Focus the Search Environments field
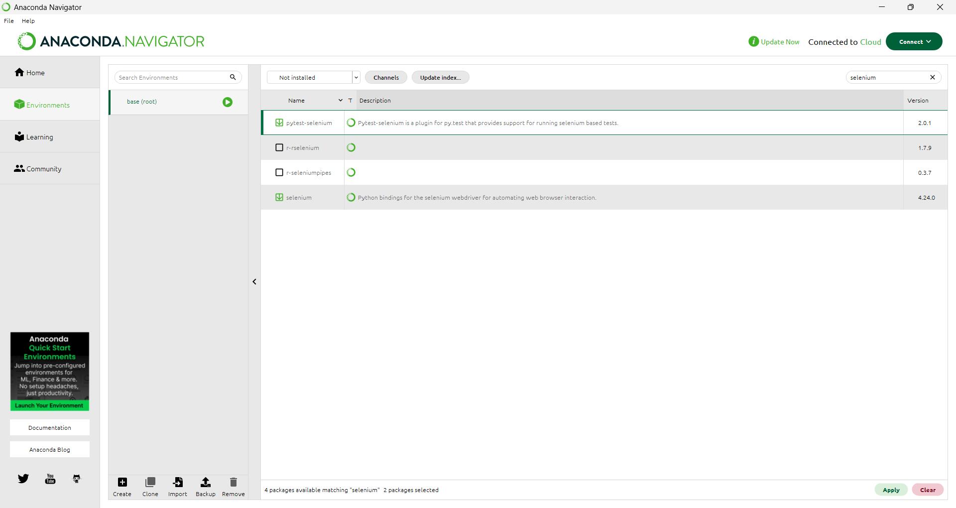The height and width of the screenshot is (508, 956). tap(172, 77)
